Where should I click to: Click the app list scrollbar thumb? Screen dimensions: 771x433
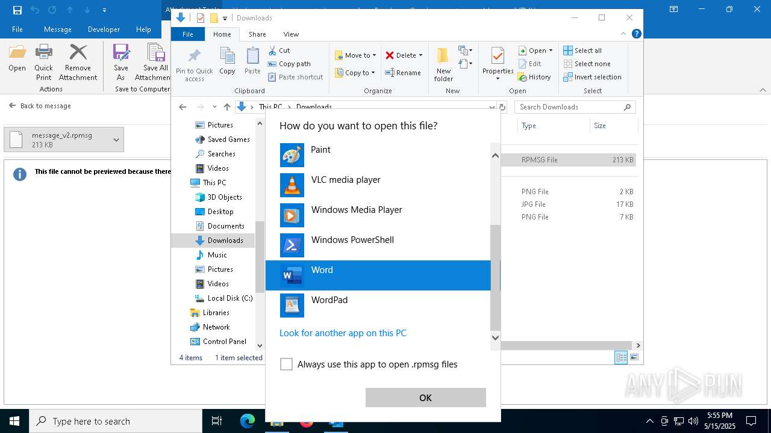point(495,278)
